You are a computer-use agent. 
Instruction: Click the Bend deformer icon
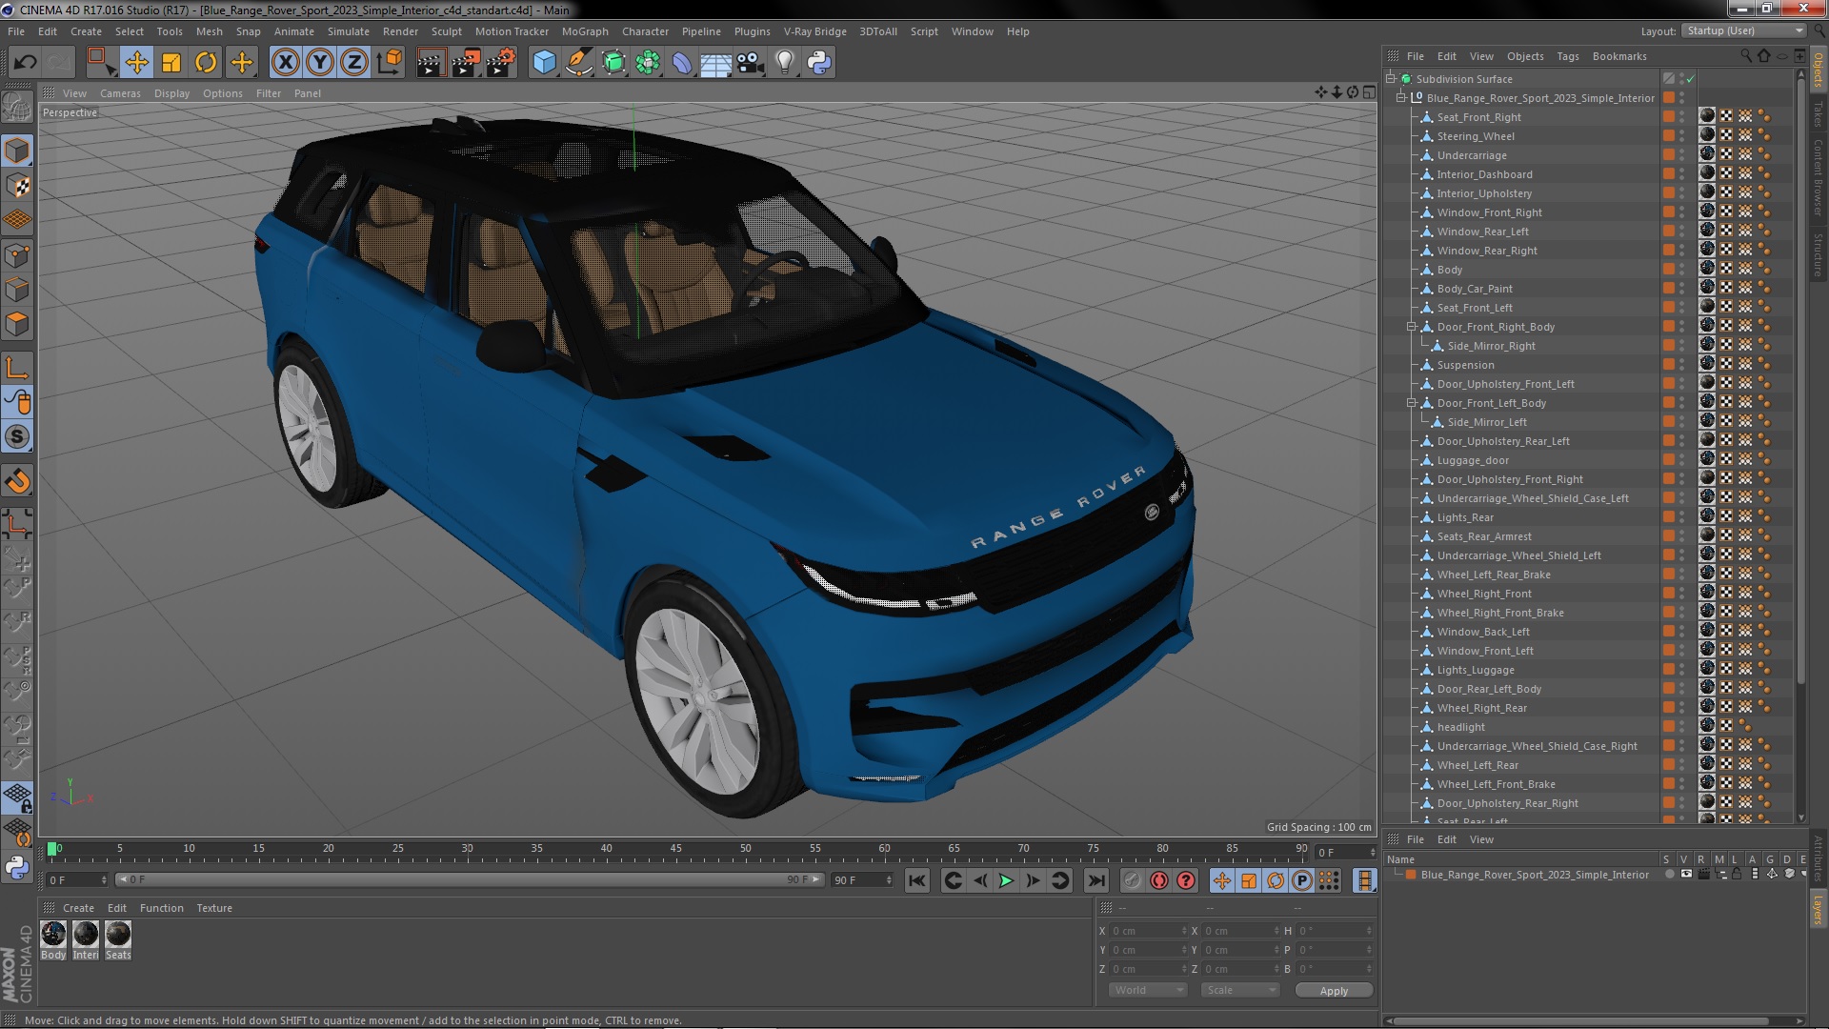(x=682, y=63)
